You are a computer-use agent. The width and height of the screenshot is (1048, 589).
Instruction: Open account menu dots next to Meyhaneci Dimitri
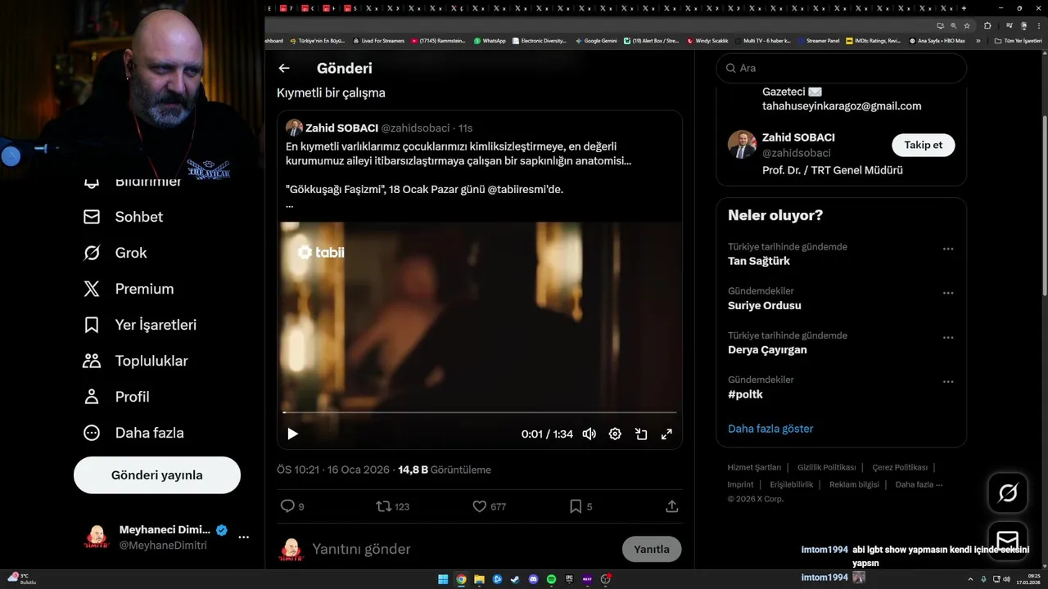click(243, 537)
